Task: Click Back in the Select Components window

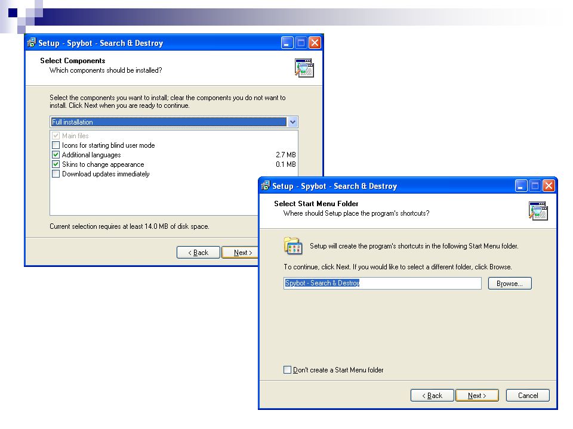Action: pos(198,253)
